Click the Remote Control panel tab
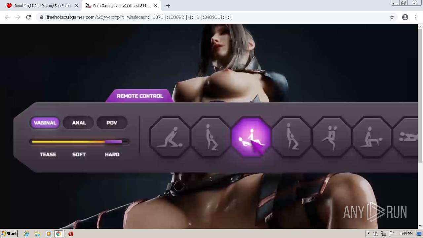Image resolution: width=423 pixels, height=238 pixels. pyautogui.click(x=140, y=96)
